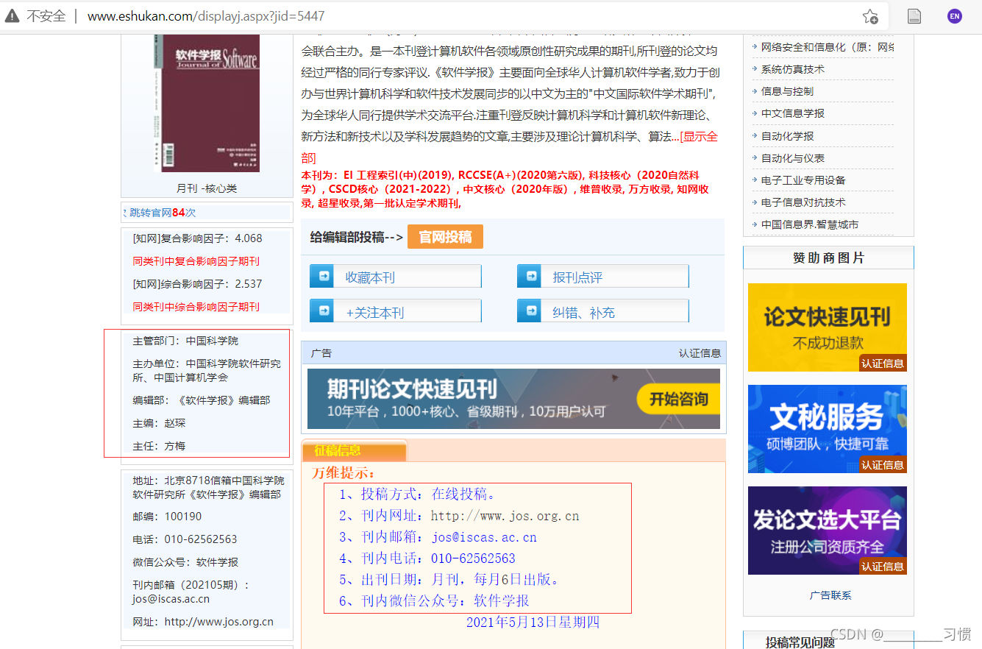Click the 广告联系 link
The image size is (982, 649).
(x=830, y=595)
